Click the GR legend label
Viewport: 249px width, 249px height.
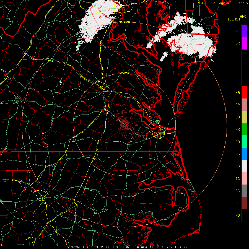click(237, 105)
